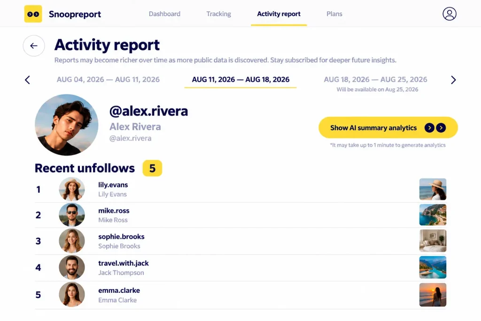Click the Snoopreport brand name
Image resolution: width=481 pixels, height=321 pixels.
tap(75, 14)
